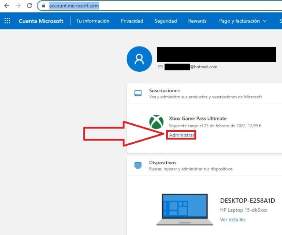Screen dimensions: 282x235
Task: Click the Buscar, reparar y administrar description
Action: [x=191, y=169]
